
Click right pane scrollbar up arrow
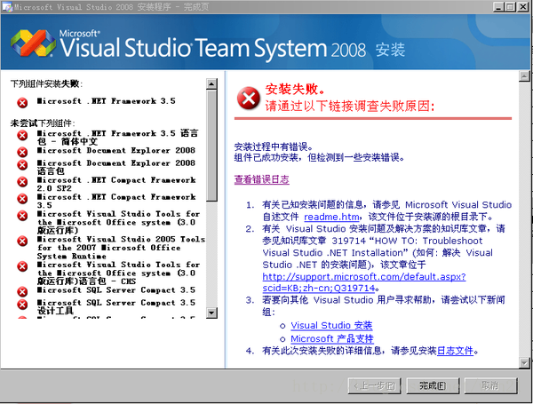point(524,76)
